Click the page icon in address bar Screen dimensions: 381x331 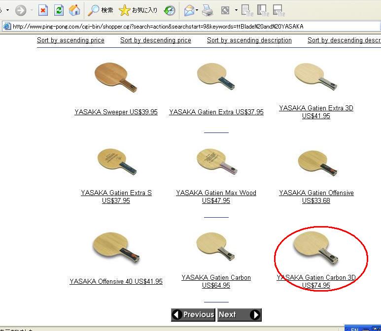click(x=7, y=26)
